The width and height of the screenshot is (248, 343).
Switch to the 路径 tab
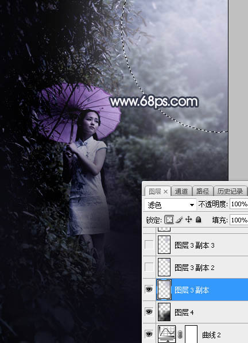202,191
